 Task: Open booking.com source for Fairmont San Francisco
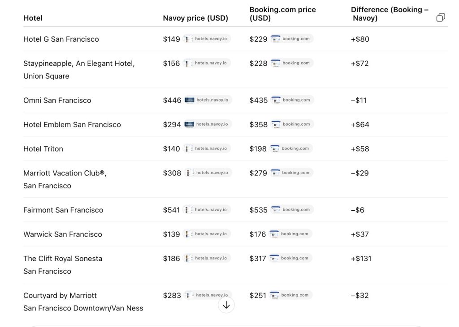click(x=292, y=210)
